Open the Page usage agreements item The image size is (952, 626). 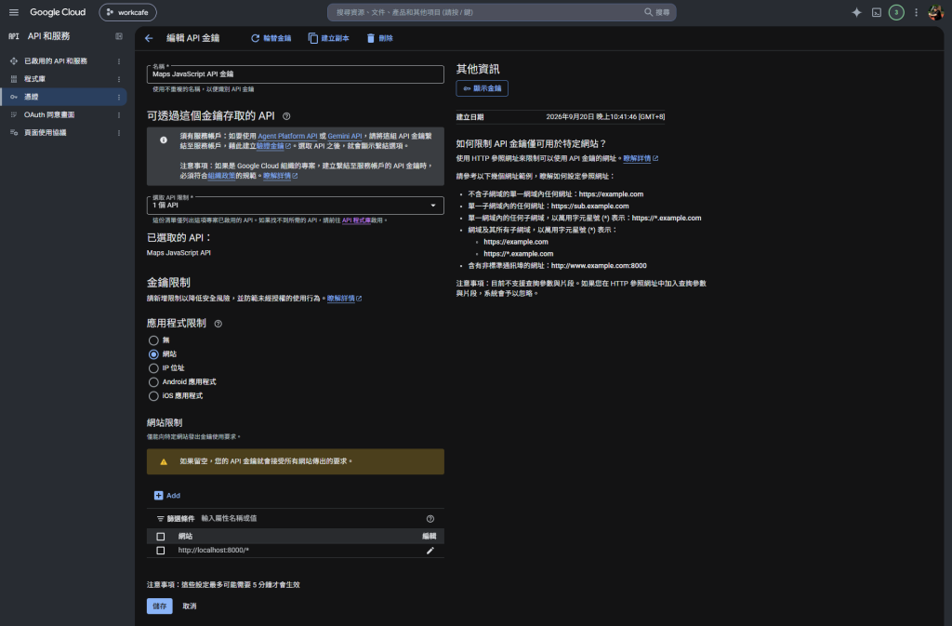[x=45, y=132]
